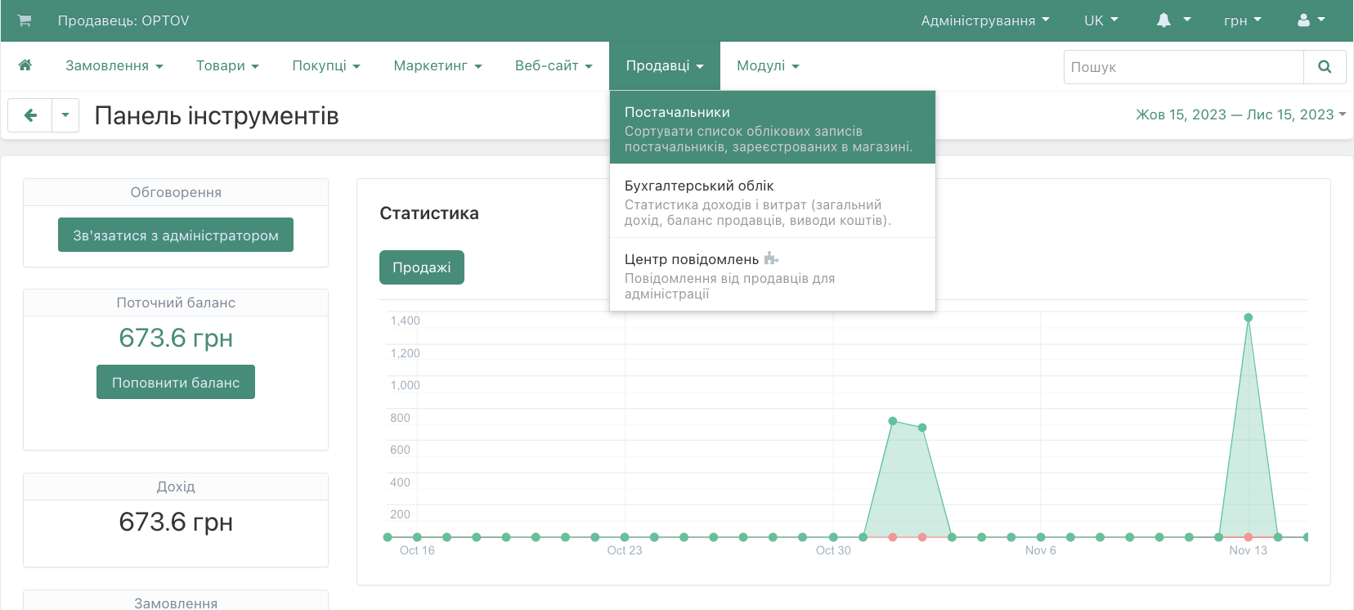Open the Адміністрування dropdown
The image size is (1354, 610).
(984, 20)
